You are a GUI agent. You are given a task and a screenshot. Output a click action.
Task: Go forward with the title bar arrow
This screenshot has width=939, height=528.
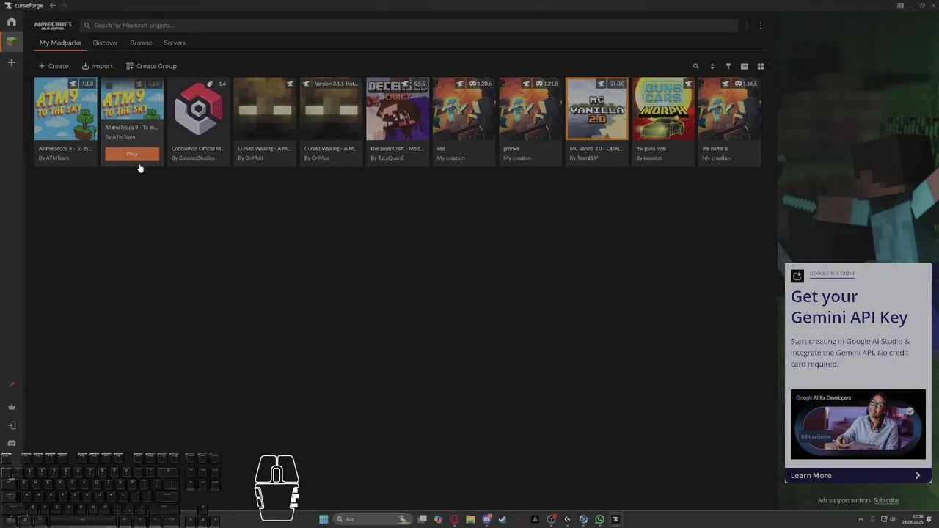pyautogui.click(x=63, y=6)
